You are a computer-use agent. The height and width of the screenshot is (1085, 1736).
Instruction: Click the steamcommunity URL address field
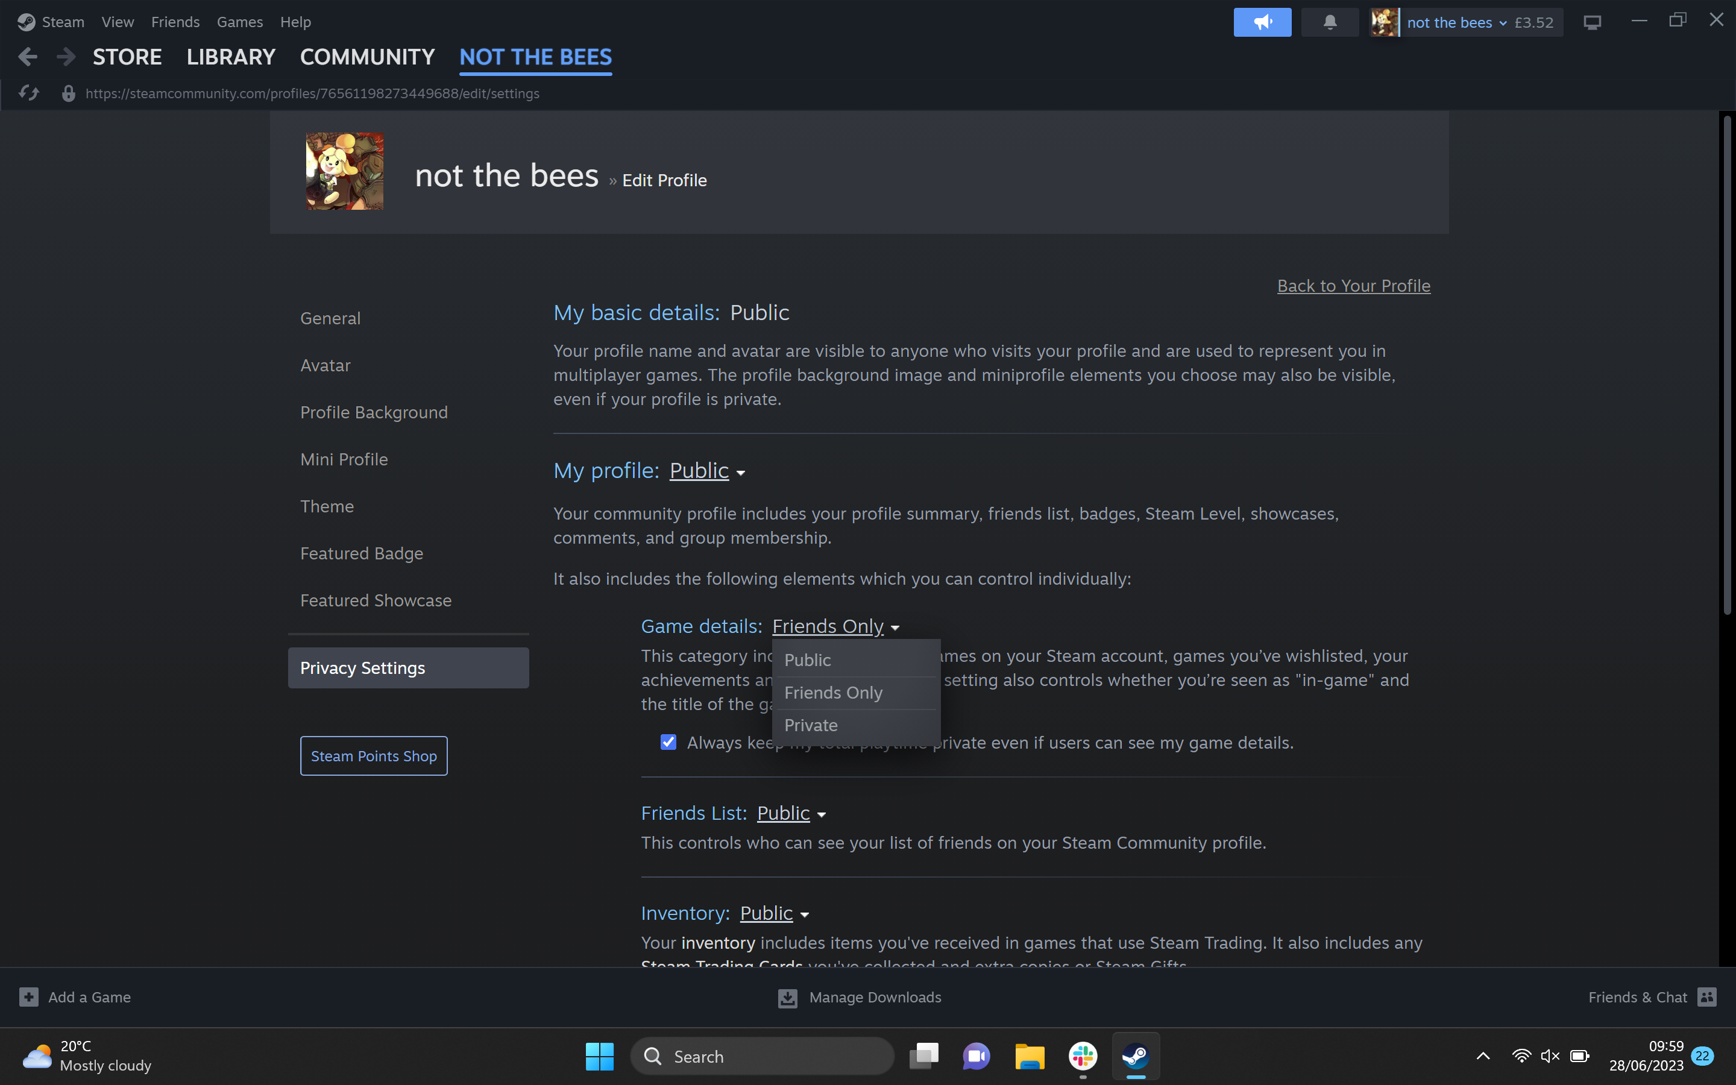[x=312, y=93]
